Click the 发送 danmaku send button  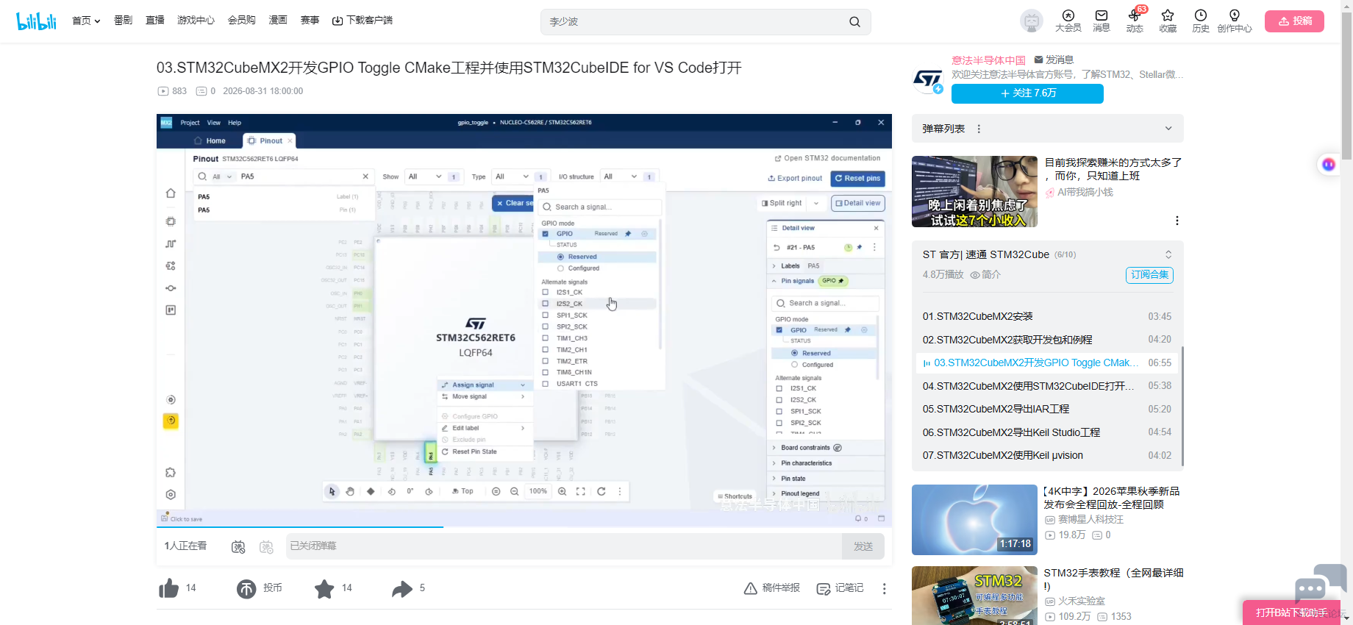(863, 546)
